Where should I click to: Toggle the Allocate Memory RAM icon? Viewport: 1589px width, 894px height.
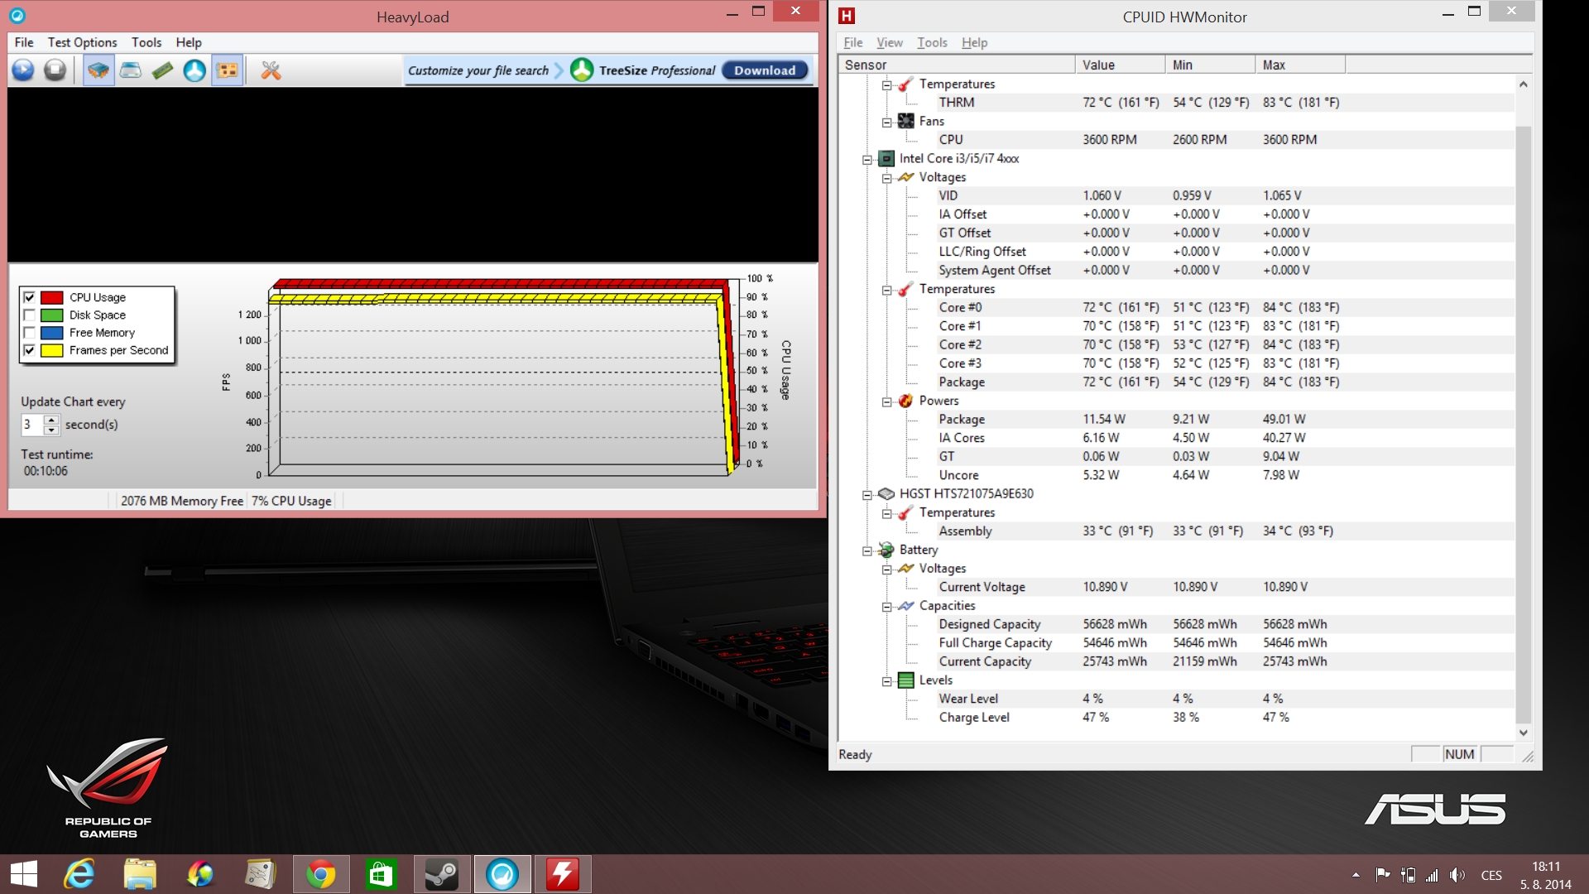tap(162, 70)
